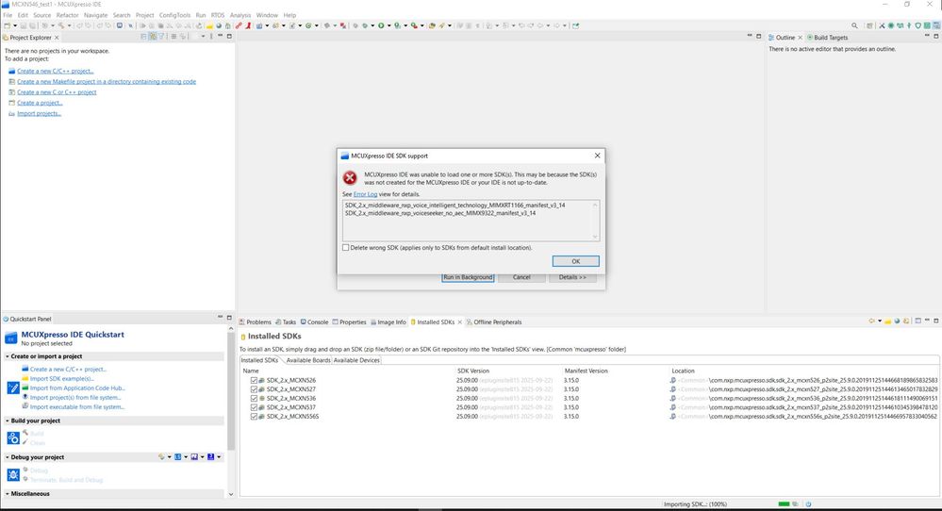Collapse the Debug your project section
The width and height of the screenshot is (942, 511).
coord(8,457)
